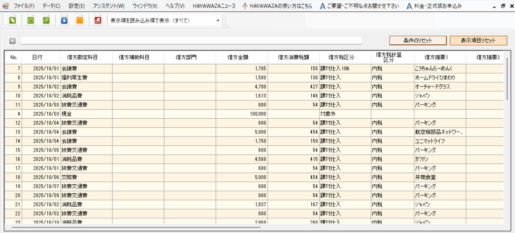The width and height of the screenshot is (515, 233).
Task: Click the red eraser toolbar icon
Action: pyautogui.click(x=98, y=21)
